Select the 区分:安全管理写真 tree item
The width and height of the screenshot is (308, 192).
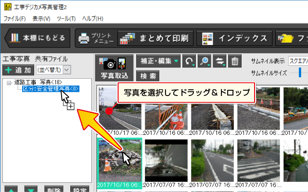[51, 89]
